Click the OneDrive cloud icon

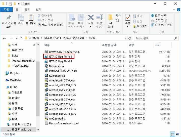[7, 80]
